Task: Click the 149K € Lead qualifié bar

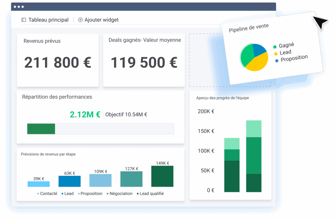Action: [162, 176]
